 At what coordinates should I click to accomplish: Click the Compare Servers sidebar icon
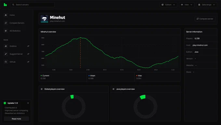[6, 23]
